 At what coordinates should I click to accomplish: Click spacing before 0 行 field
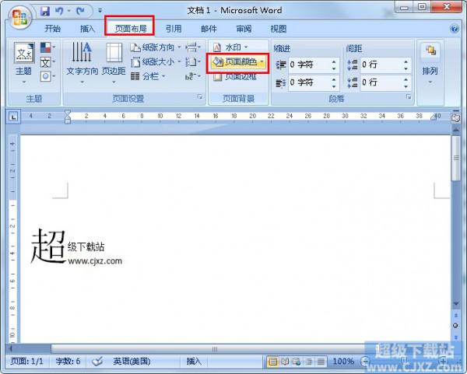(381, 65)
